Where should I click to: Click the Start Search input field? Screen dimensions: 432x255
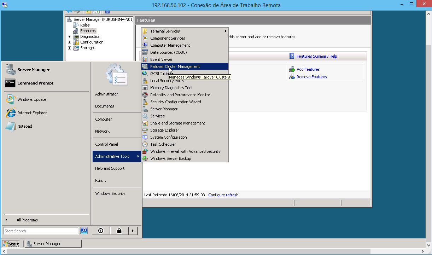[x=41, y=231]
